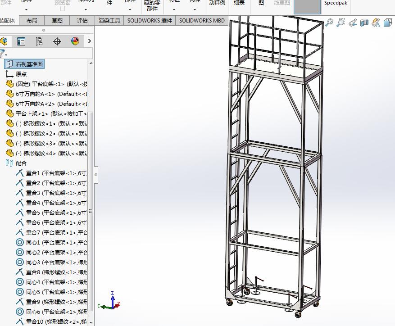This screenshot has width=395, height=326.
Task: Select the 右视基准面 plane in tree
Action: 24,64
